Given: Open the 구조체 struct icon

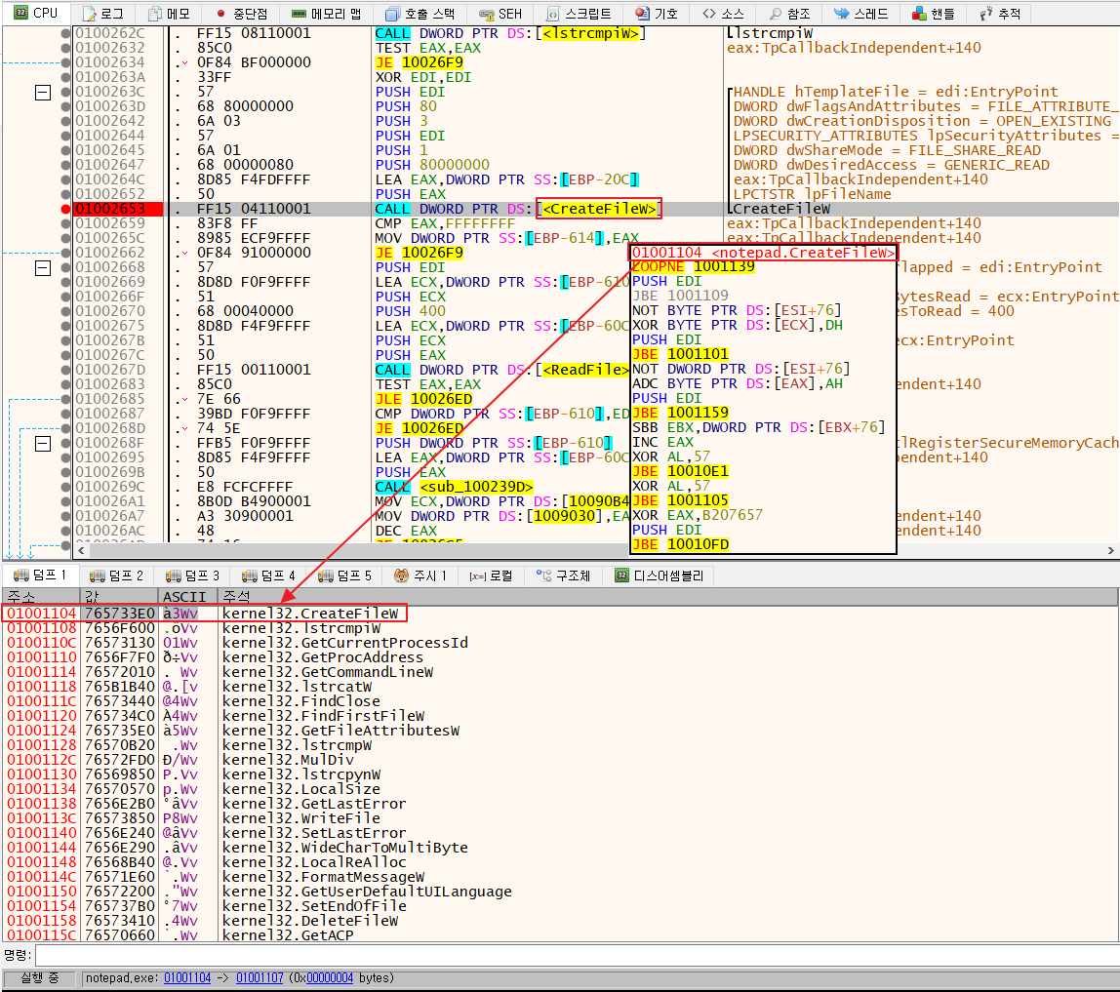Looking at the screenshot, I should 544,575.
